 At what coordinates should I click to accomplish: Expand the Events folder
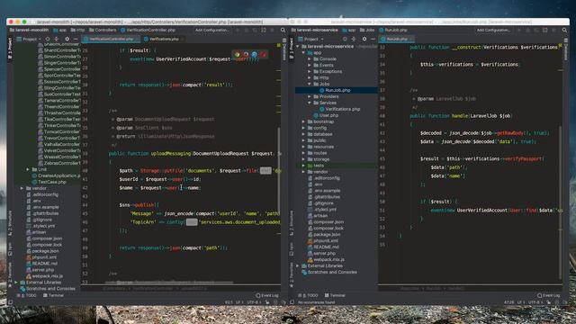[310, 65]
